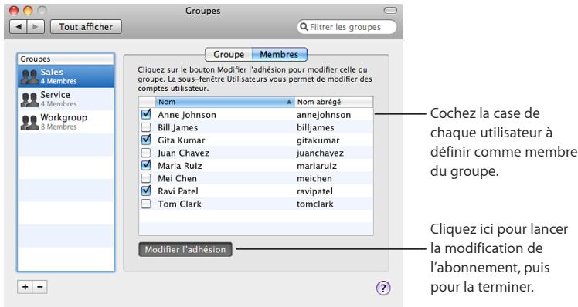Select the Service group name
Viewport: 578px width, 307px height.
55,95
